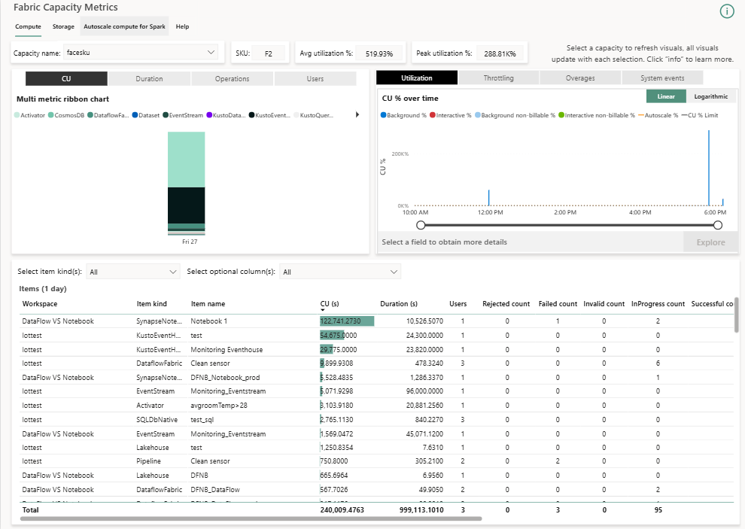Open Autoscale compute for Spark tab

pyautogui.click(x=124, y=26)
